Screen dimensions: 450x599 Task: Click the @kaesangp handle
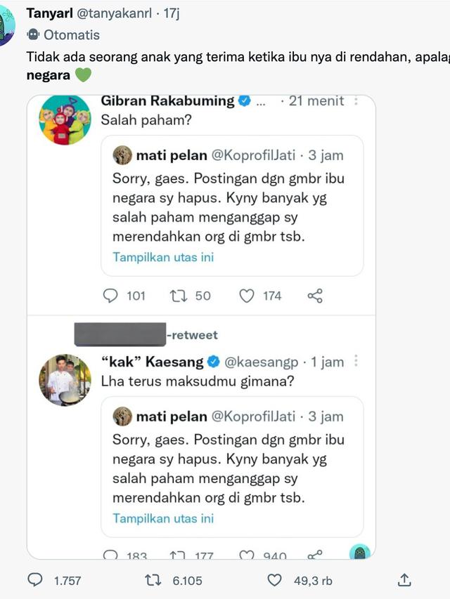pyautogui.click(x=263, y=362)
